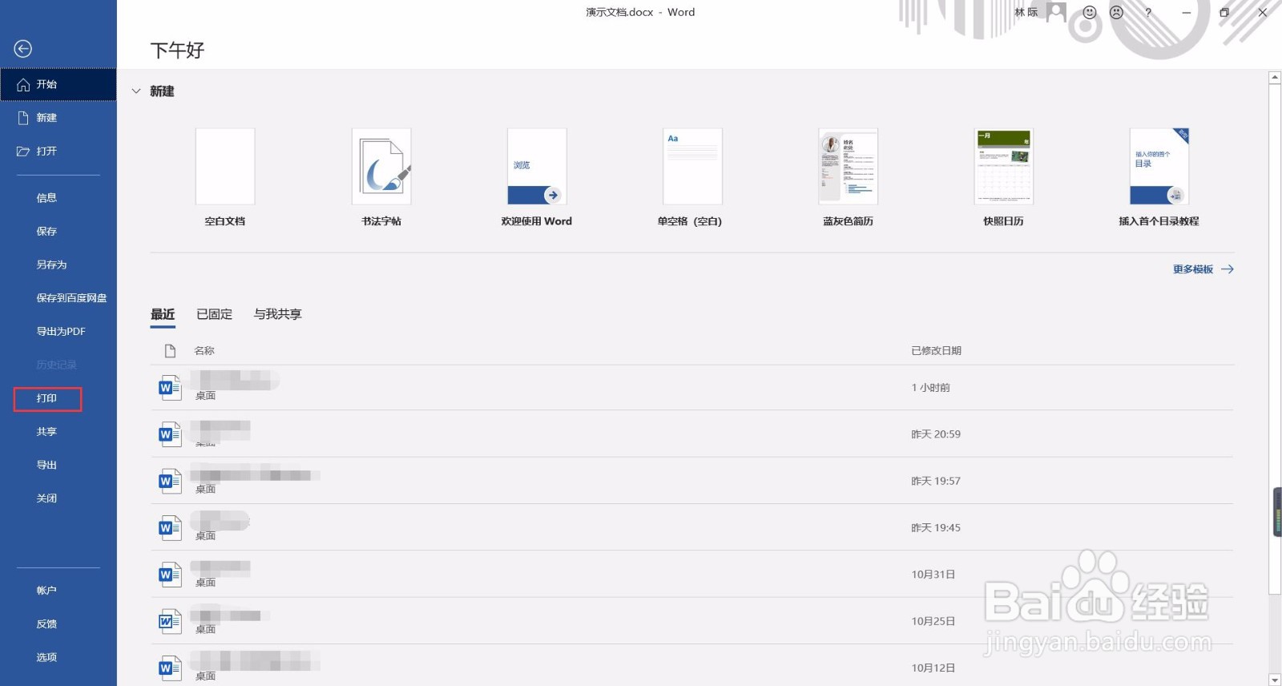Screen dimensions: 1282x686
Task: Create a 空白文档 from thumbnail
Action: point(225,167)
